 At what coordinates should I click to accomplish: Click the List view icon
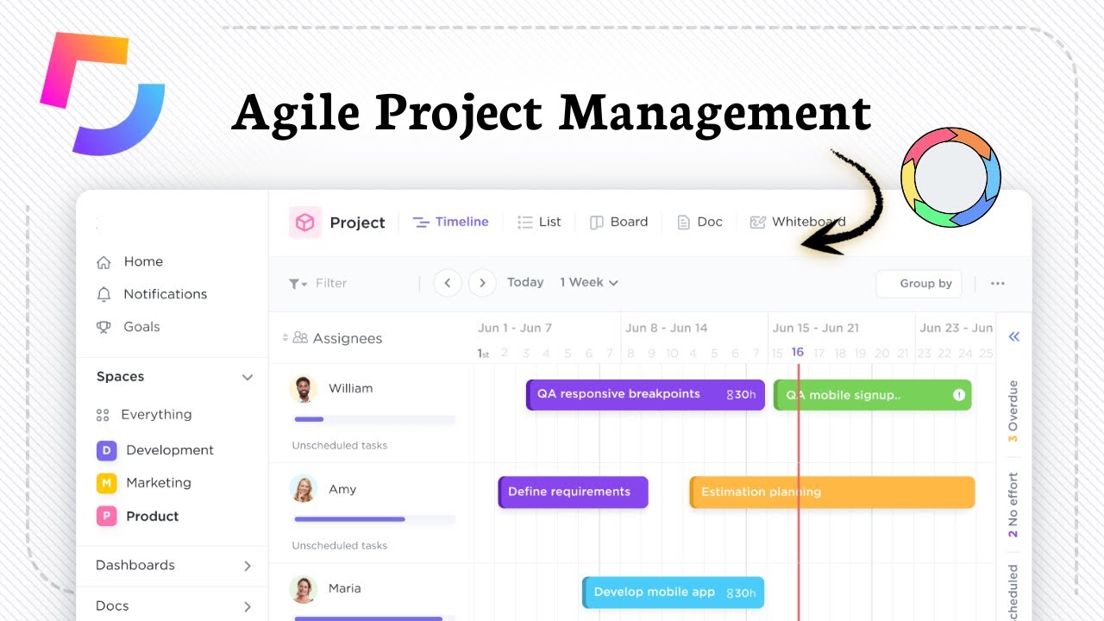pos(524,223)
